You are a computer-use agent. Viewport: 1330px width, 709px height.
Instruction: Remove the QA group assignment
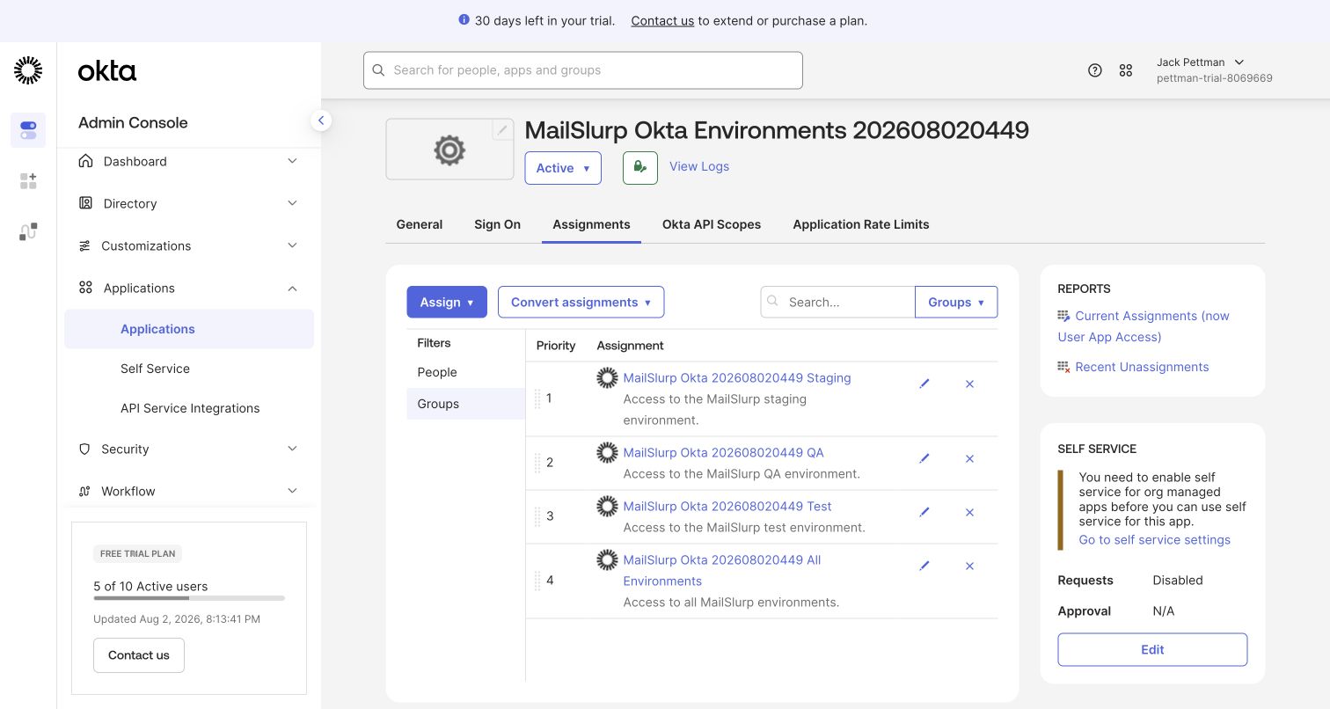969,459
